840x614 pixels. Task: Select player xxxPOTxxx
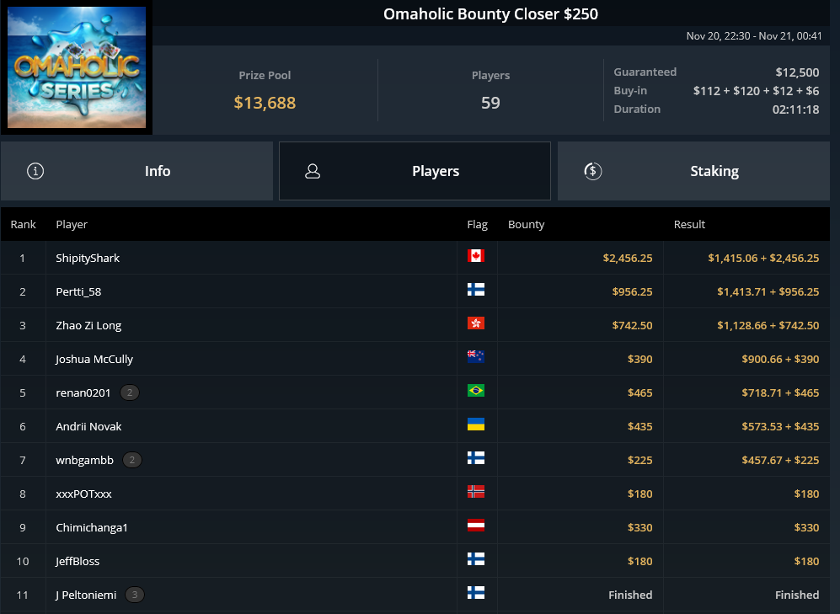pyautogui.click(x=83, y=494)
